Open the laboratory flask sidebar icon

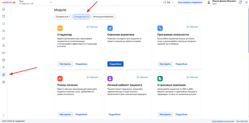4,46
